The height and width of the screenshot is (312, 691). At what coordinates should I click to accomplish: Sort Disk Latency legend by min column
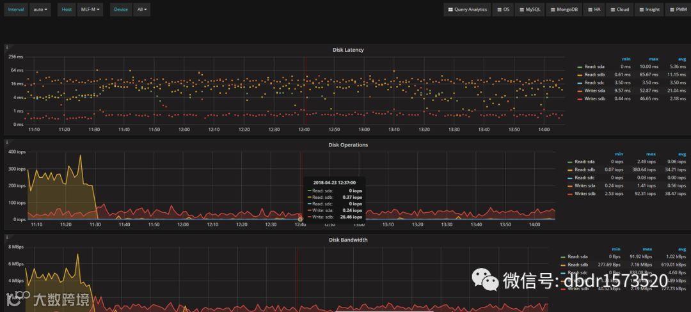626,59
